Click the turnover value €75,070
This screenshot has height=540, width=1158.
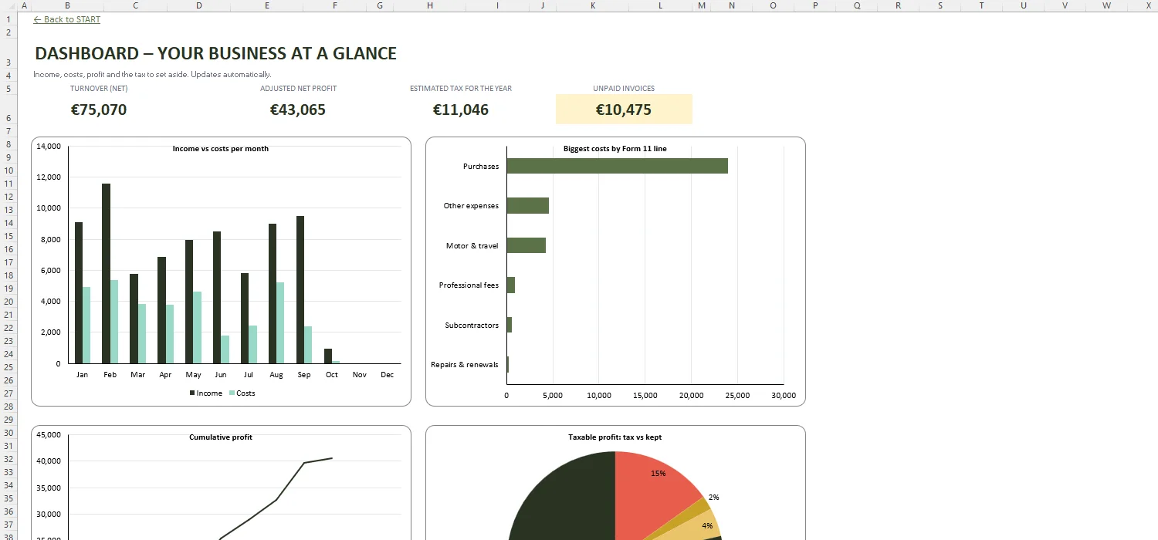pos(99,110)
